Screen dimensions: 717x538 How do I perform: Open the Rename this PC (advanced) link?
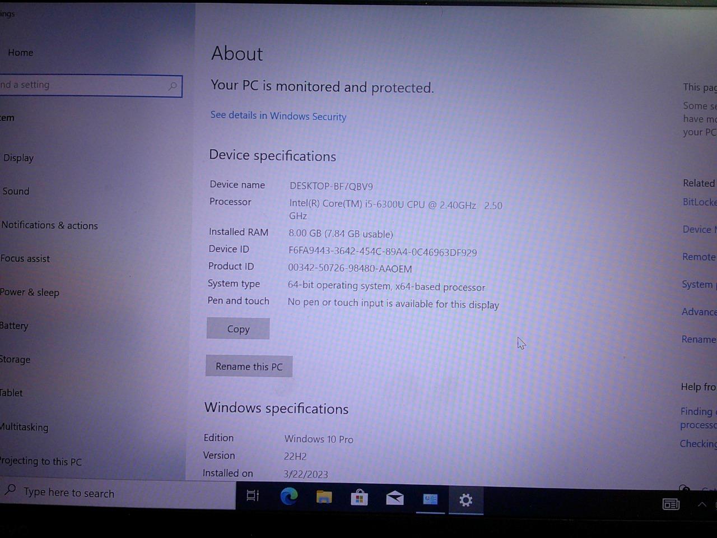pyautogui.click(x=699, y=339)
